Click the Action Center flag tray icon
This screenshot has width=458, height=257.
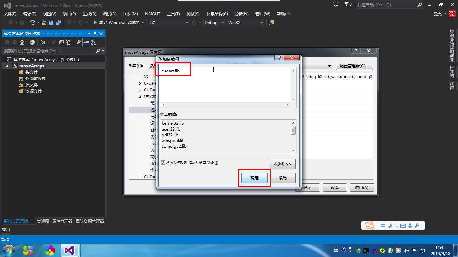414,250
